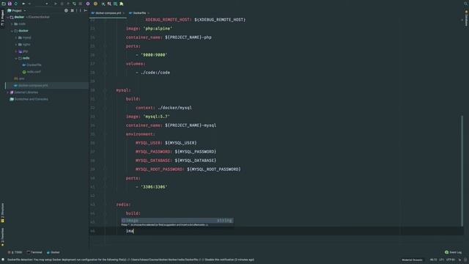The width and height of the screenshot is (469, 264).
Task: Click the Run button in toolbar
Action: (x=56, y=4)
